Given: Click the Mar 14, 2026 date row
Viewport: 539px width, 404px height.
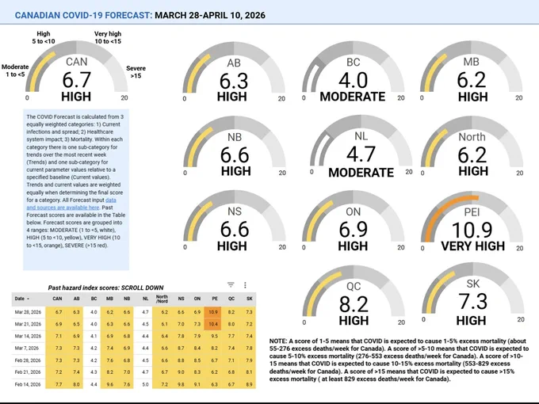Looking at the screenshot, I should coord(134,337).
